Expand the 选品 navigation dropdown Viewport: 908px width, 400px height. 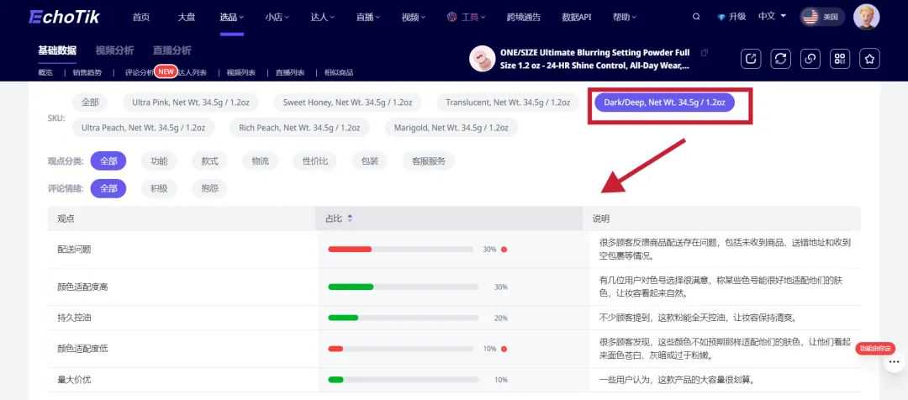tap(231, 17)
